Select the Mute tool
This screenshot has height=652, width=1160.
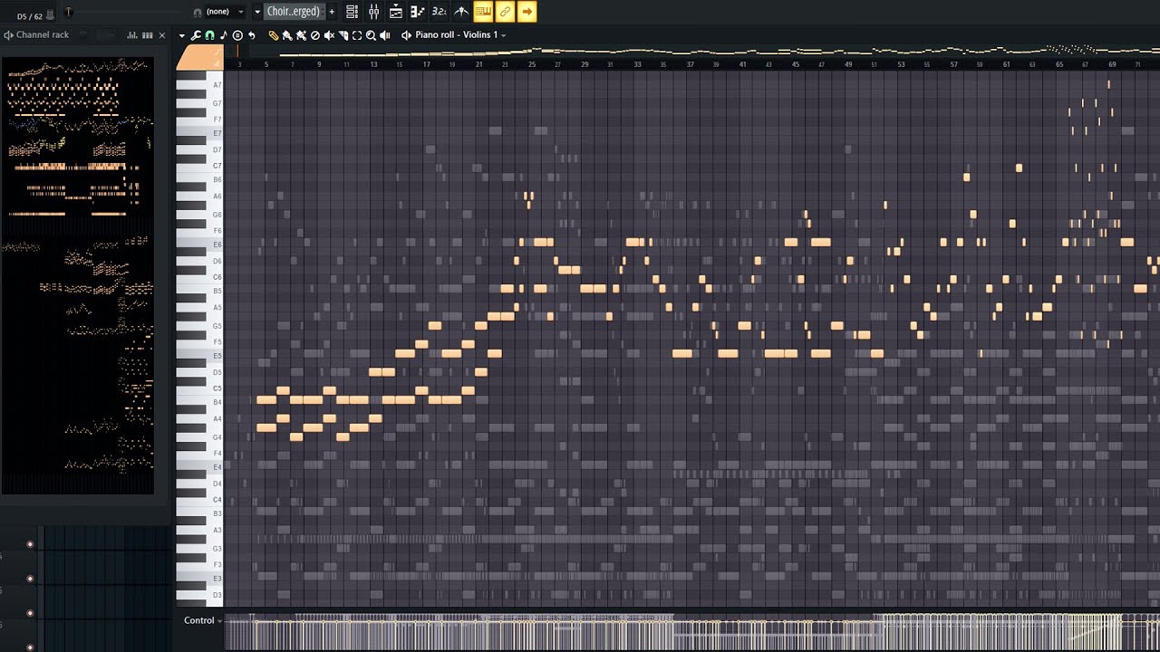pos(329,35)
